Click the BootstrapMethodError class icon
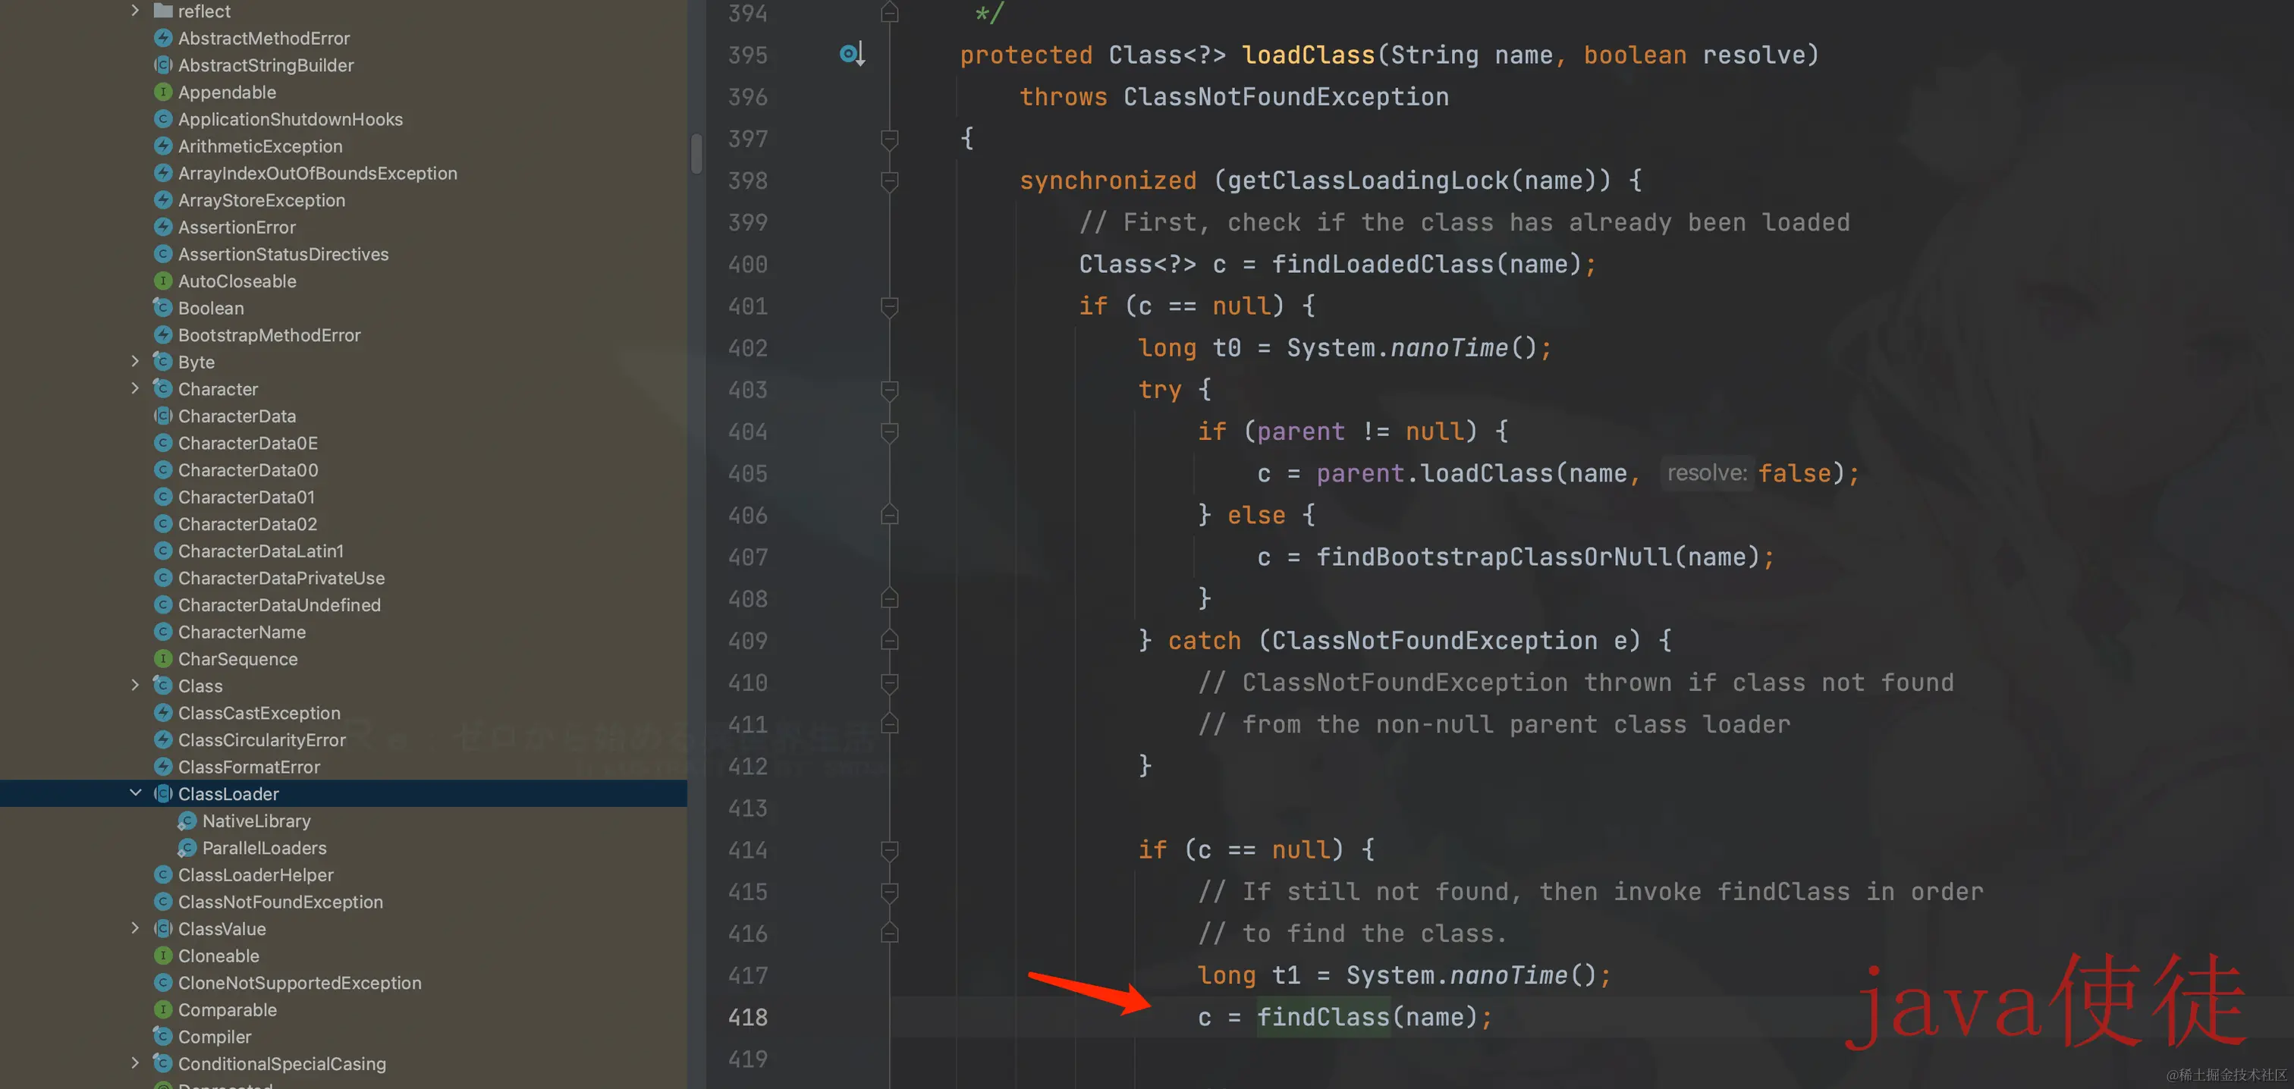 pyautogui.click(x=163, y=334)
